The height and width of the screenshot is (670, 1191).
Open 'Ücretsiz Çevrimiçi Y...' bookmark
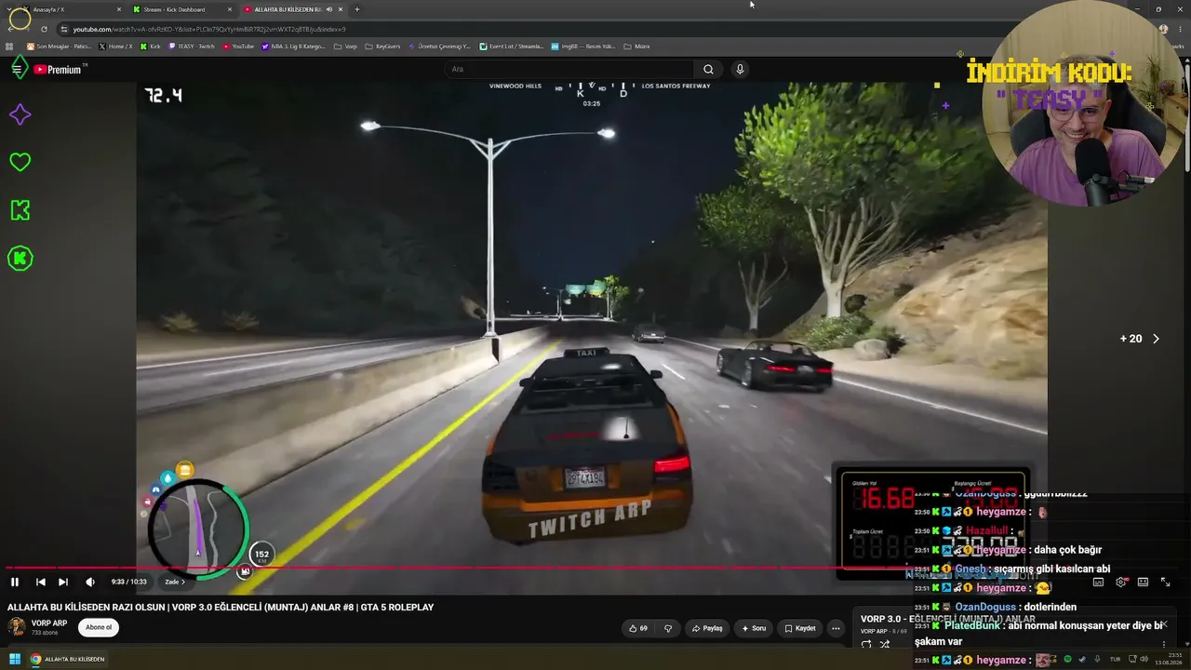(x=440, y=47)
